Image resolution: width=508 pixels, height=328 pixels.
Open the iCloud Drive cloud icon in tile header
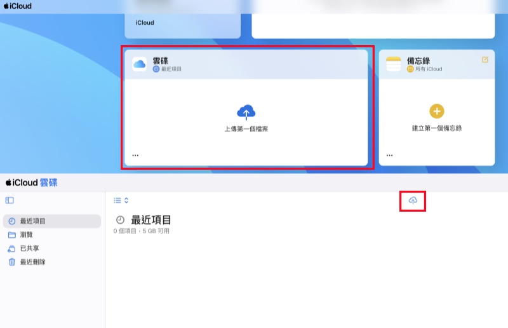[139, 64]
